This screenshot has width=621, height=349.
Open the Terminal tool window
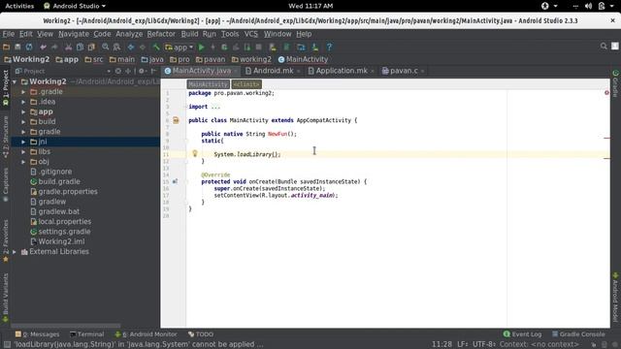[x=86, y=334]
